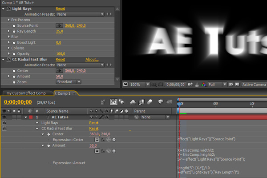Click show channel RGB icon

203,85
